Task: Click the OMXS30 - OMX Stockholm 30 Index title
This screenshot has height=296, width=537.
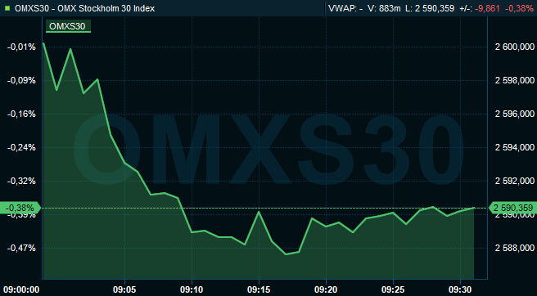Action: click(x=85, y=8)
